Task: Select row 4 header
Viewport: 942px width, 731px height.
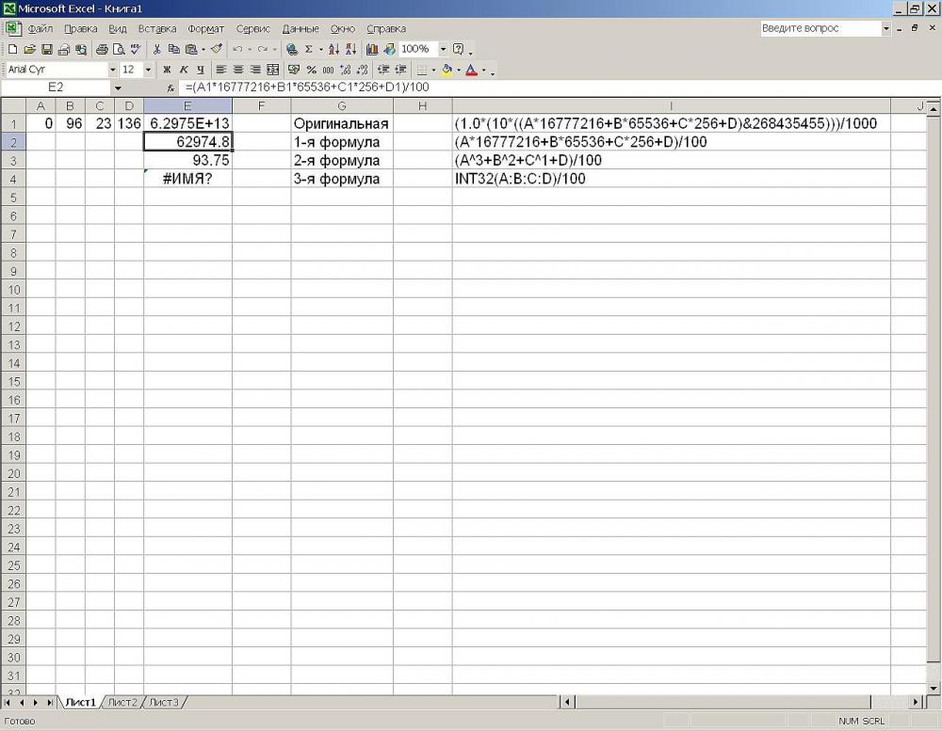Action: [13, 179]
